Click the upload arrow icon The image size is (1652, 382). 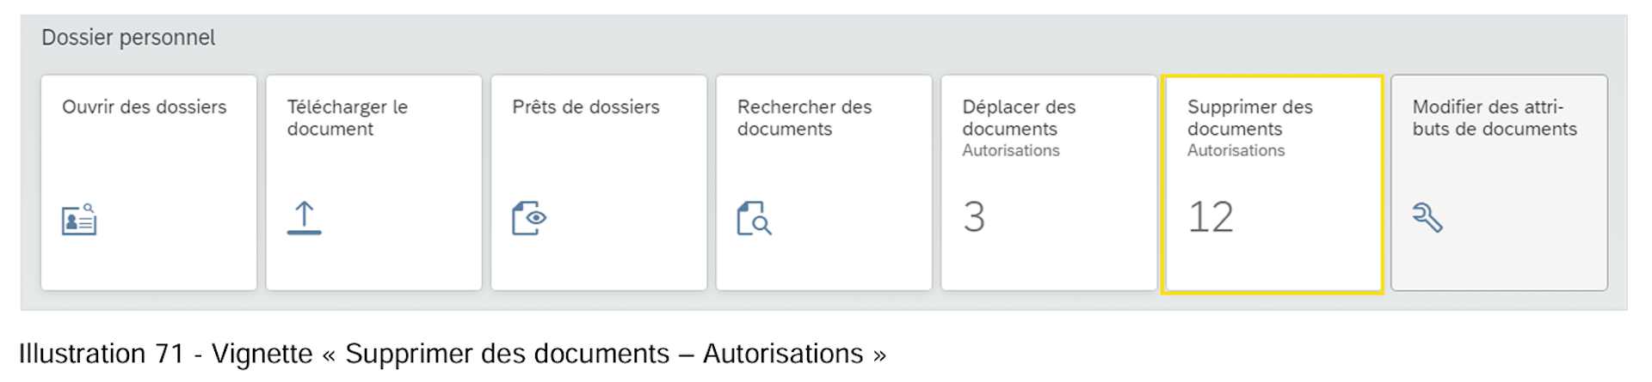tap(304, 218)
